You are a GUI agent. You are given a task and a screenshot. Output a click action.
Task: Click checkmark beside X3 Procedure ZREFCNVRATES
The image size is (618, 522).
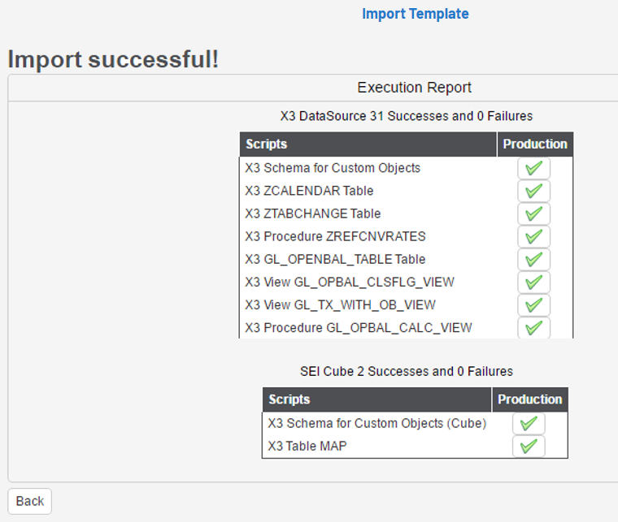(x=533, y=236)
